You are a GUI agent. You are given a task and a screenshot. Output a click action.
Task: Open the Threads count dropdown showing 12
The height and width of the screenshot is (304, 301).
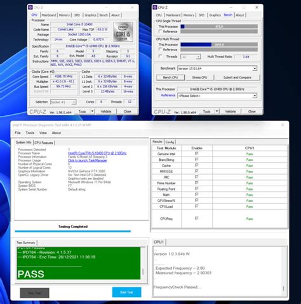click(191, 57)
